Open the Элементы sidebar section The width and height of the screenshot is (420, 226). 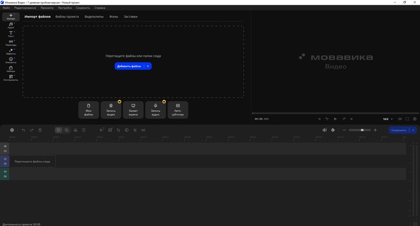[11, 60]
